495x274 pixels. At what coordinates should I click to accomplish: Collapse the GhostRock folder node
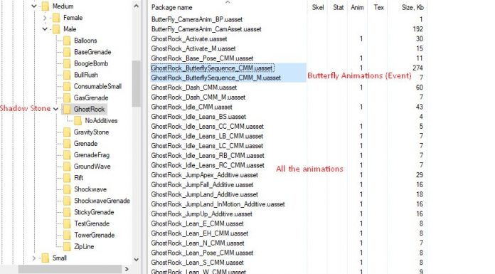[x=55, y=109]
